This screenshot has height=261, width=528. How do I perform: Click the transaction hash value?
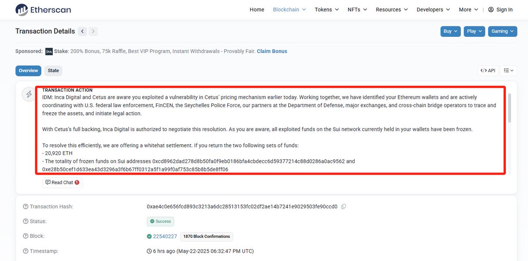242,207
